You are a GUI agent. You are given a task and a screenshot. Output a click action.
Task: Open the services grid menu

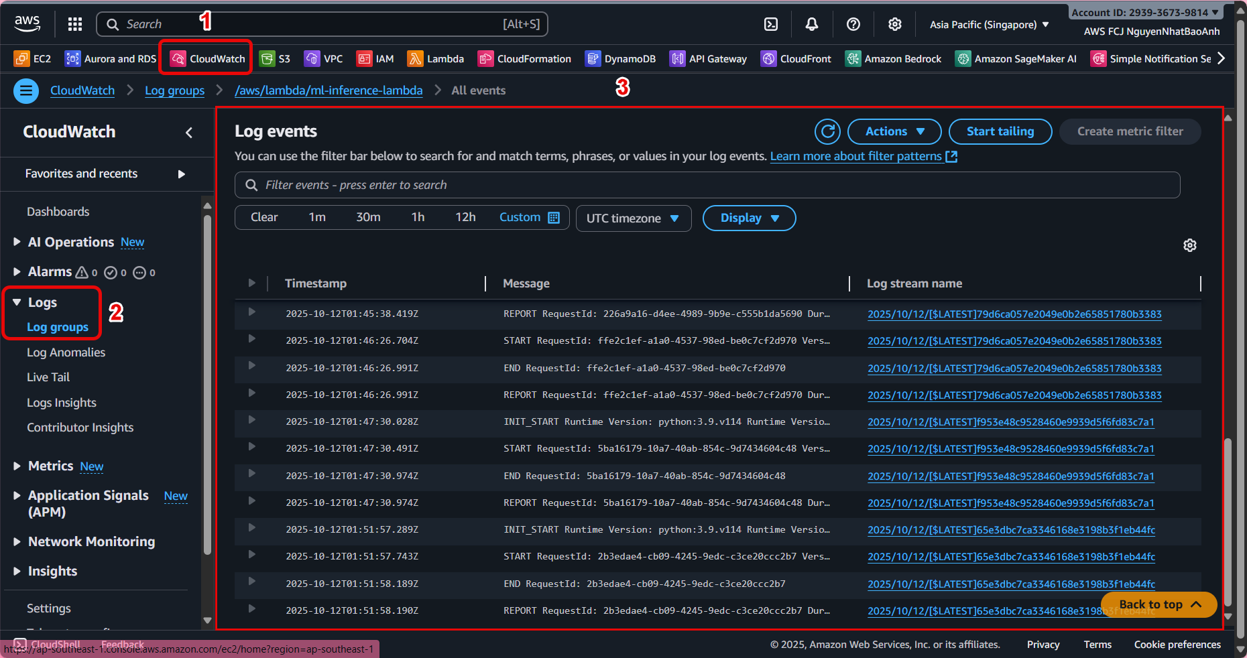[75, 25]
